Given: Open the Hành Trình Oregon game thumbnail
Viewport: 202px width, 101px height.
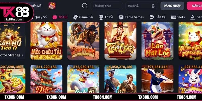Looking at the screenshot, I should click(83, 41).
